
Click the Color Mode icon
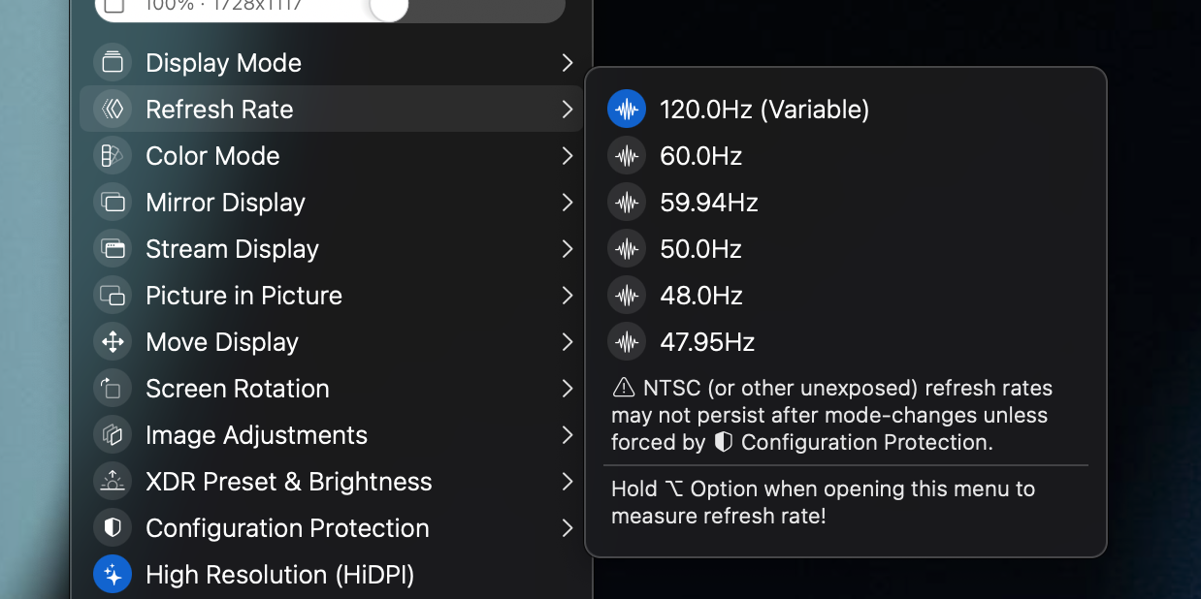coord(113,155)
